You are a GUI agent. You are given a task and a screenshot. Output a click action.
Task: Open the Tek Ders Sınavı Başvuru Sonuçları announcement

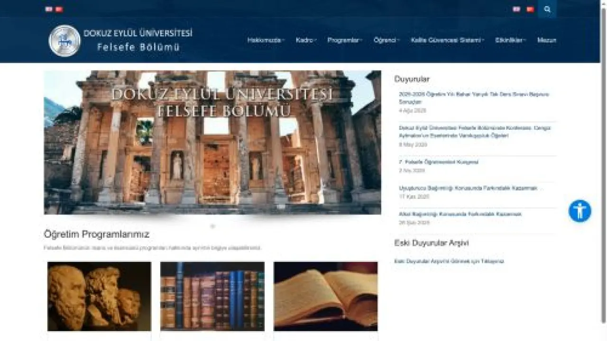point(474,98)
